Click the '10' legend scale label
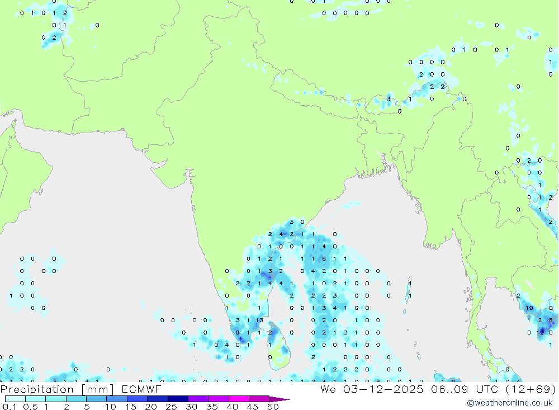The height and width of the screenshot is (410, 559). click(111, 407)
